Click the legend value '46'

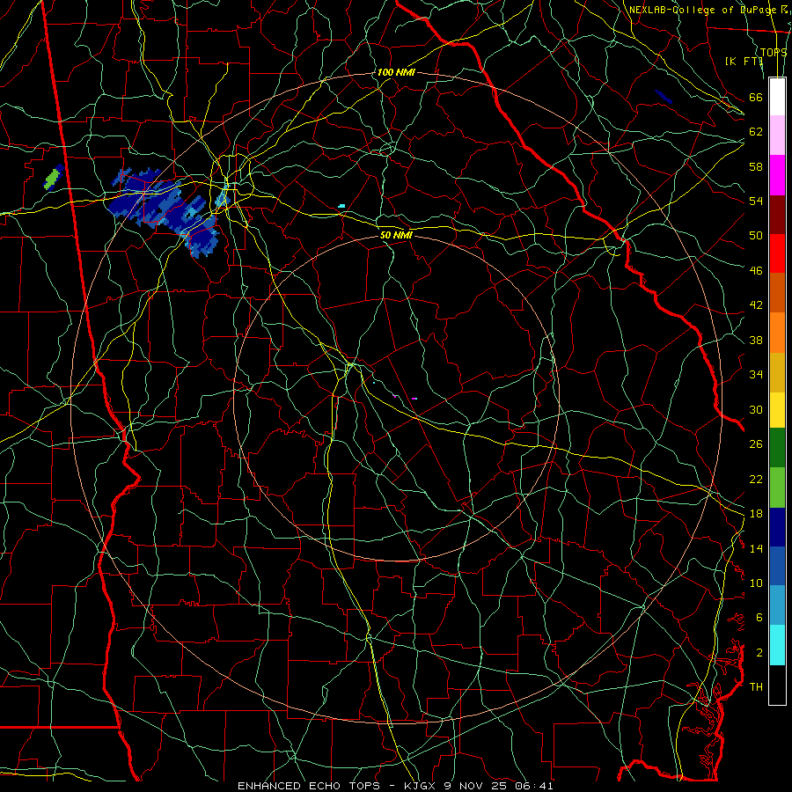coord(756,271)
